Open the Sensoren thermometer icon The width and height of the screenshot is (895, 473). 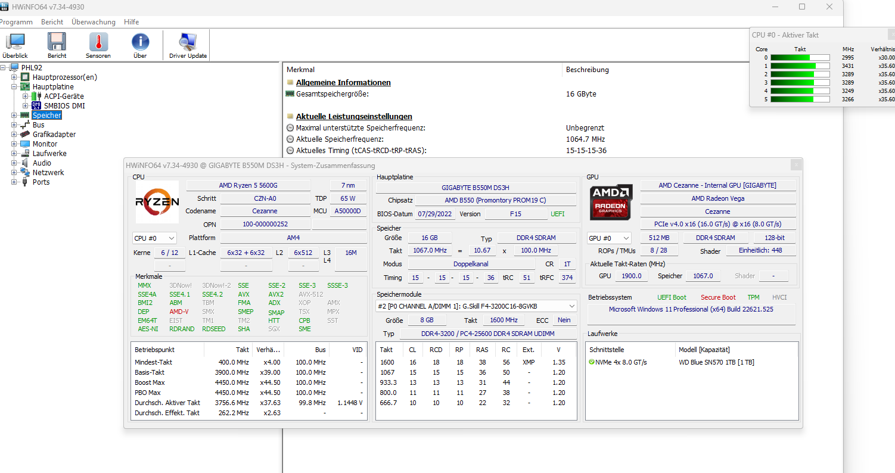pyautogui.click(x=98, y=42)
